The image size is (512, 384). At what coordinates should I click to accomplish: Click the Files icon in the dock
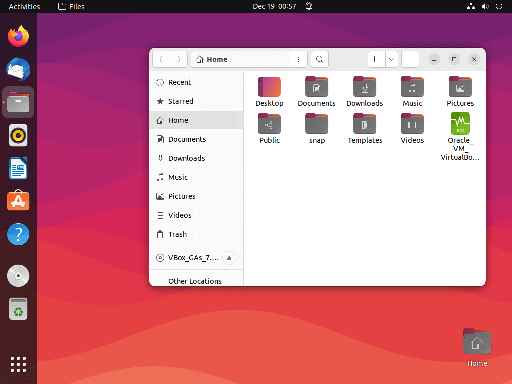click(18, 102)
